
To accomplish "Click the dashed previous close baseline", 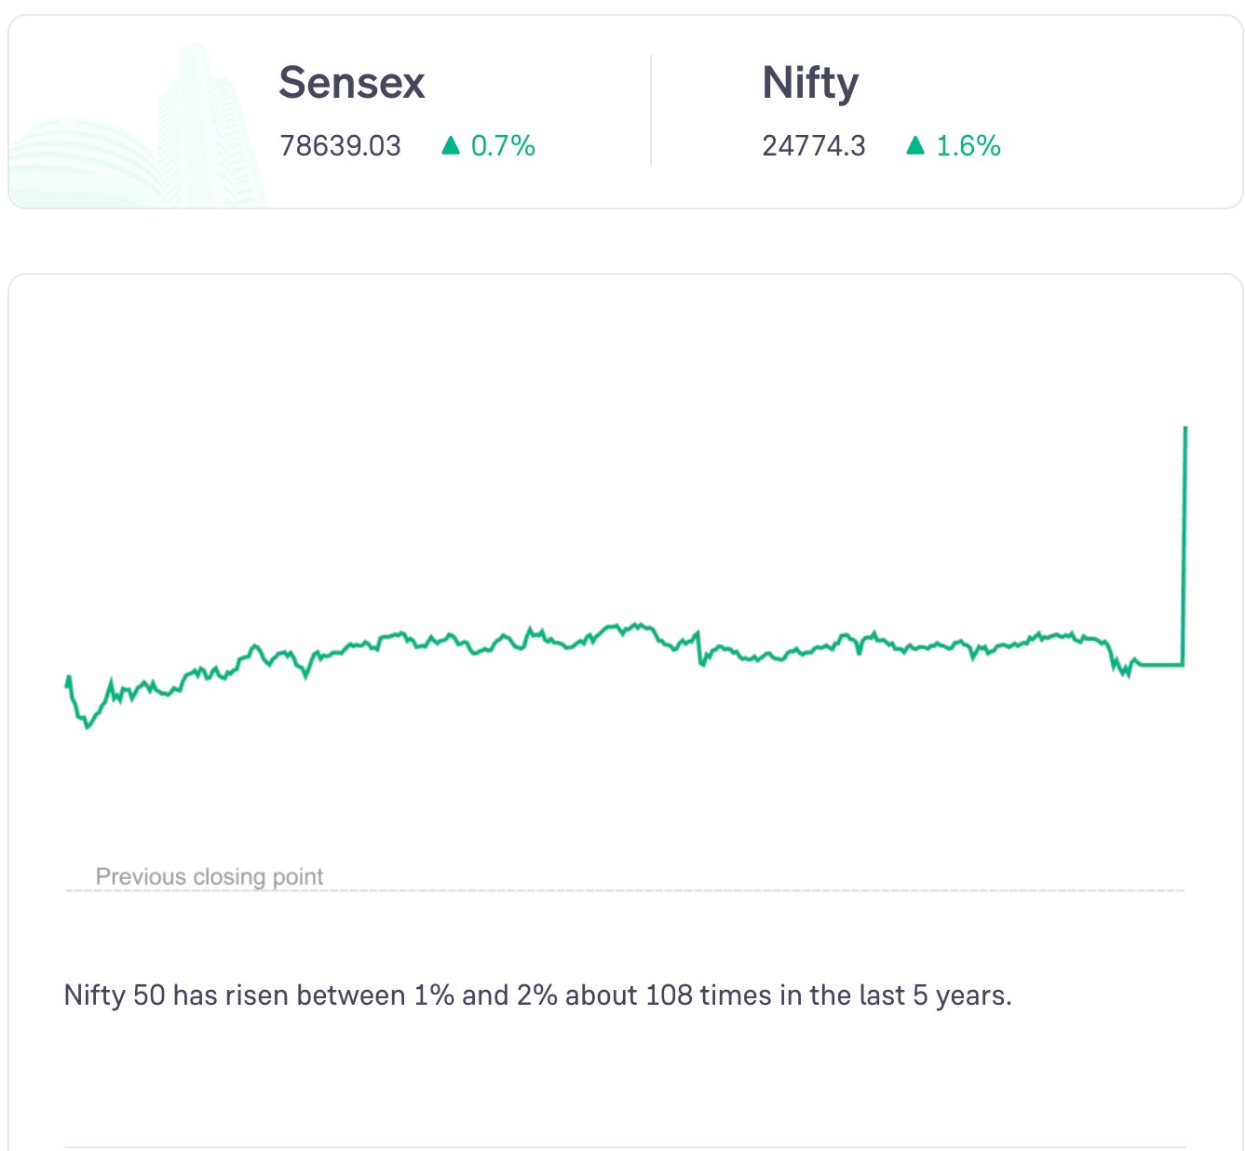I will coord(625,891).
